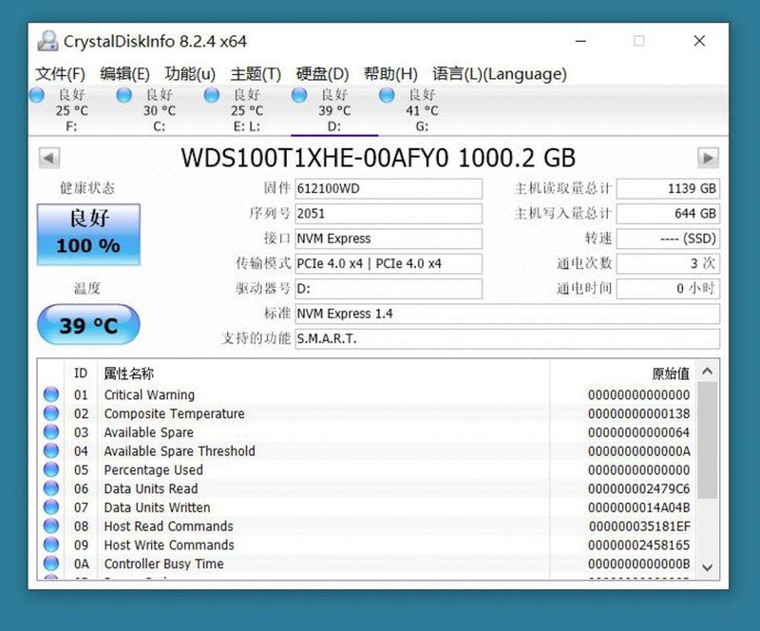Image resolution: width=760 pixels, height=631 pixels.
Task: Click the CrystalDiskInfo title bar icon
Action: tap(47, 41)
